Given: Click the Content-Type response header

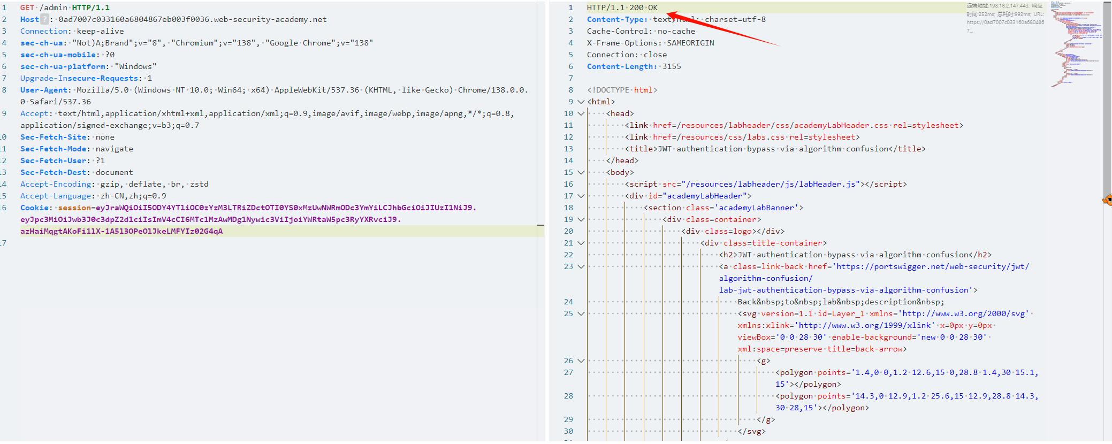Looking at the screenshot, I should [x=676, y=19].
